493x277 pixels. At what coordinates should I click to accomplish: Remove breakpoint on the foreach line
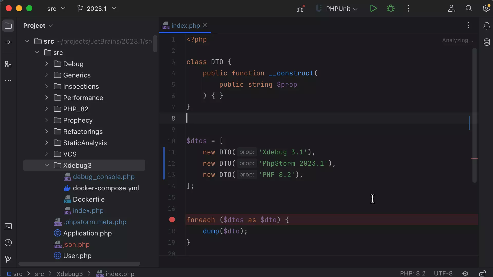pos(172,220)
